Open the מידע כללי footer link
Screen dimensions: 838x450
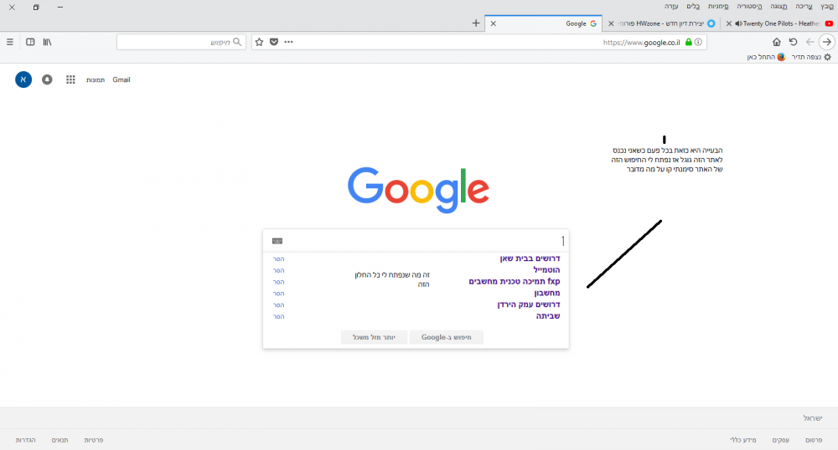tap(742, 440)
